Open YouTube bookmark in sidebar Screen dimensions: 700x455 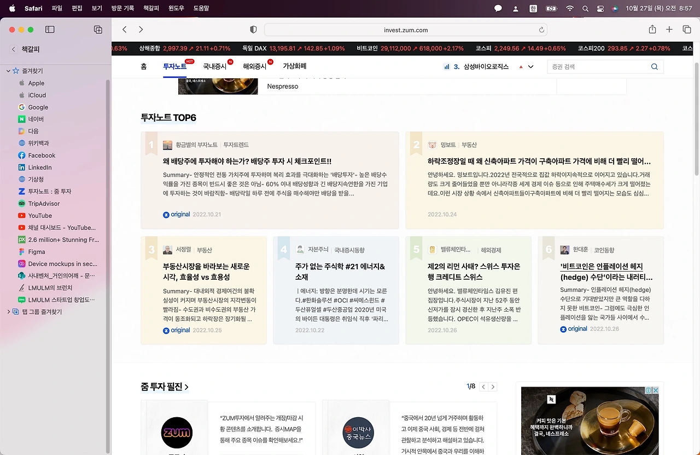point(40,216)
